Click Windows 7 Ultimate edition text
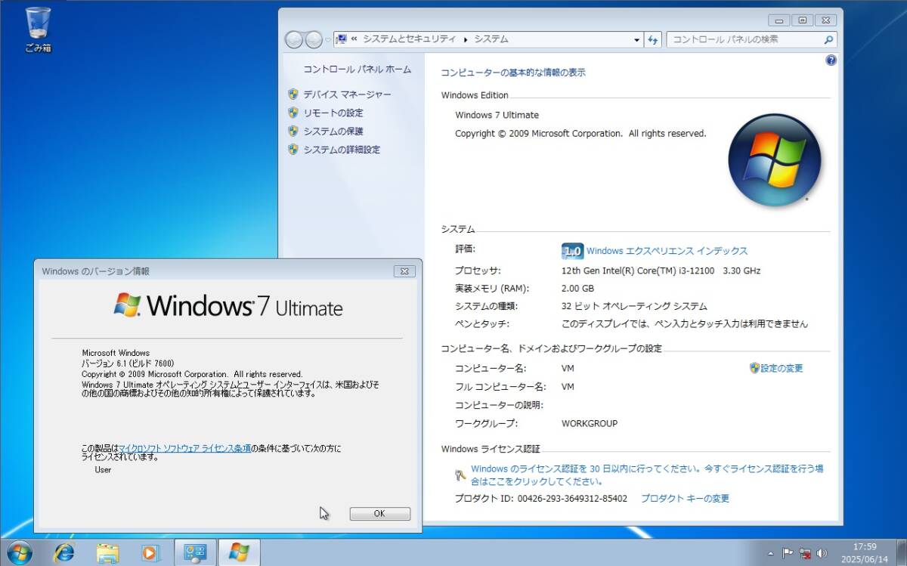Viewport: 907px width, 566px height. (x=497, y=115)
